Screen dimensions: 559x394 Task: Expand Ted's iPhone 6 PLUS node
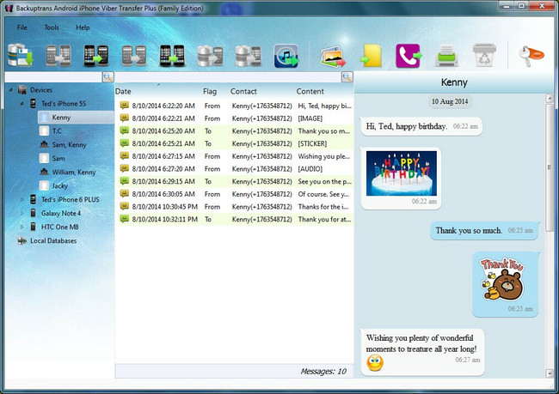[22, 199]
